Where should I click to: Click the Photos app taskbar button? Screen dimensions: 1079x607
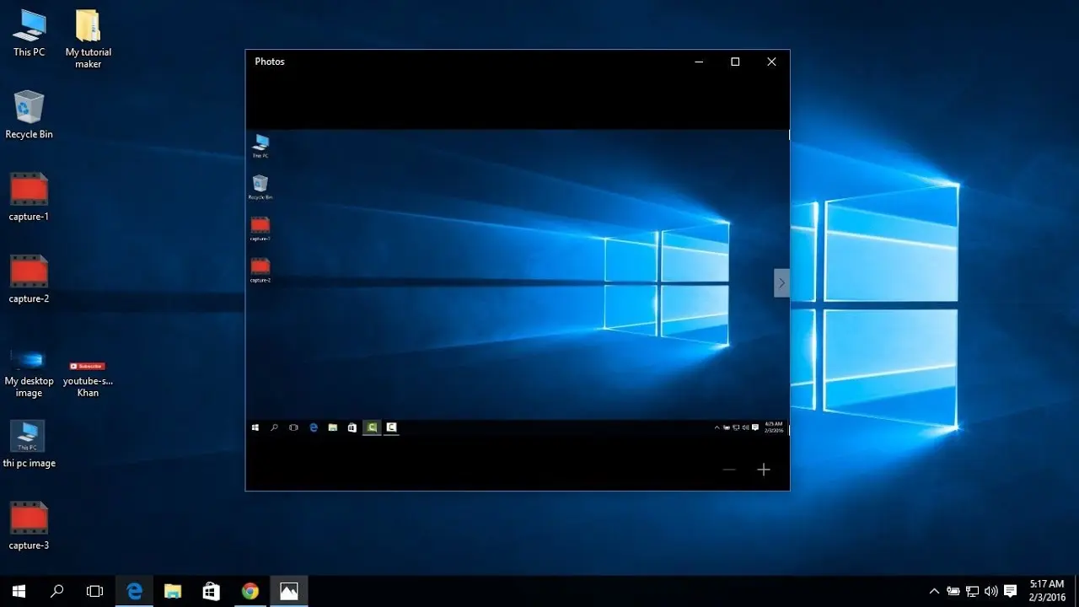click(x=289, y=591)
